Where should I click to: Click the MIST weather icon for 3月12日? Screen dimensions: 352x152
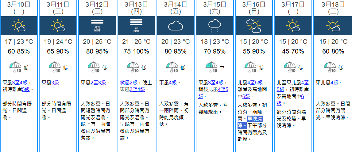pyautogui.click(x=97, y=26)
